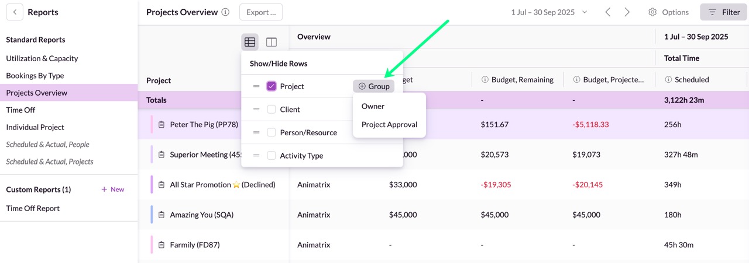Open Utilization & Capacity report
The image size is (749, 263).
pos(42,58)
